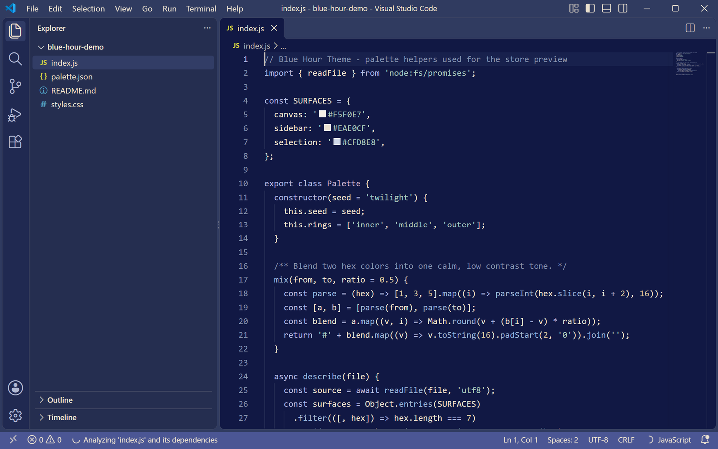Open the Help menu

(x=235, y=8)
